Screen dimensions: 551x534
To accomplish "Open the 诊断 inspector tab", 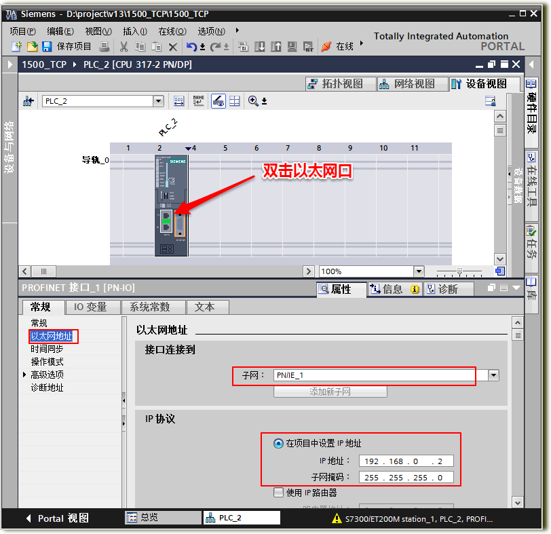I will (448, 289).
